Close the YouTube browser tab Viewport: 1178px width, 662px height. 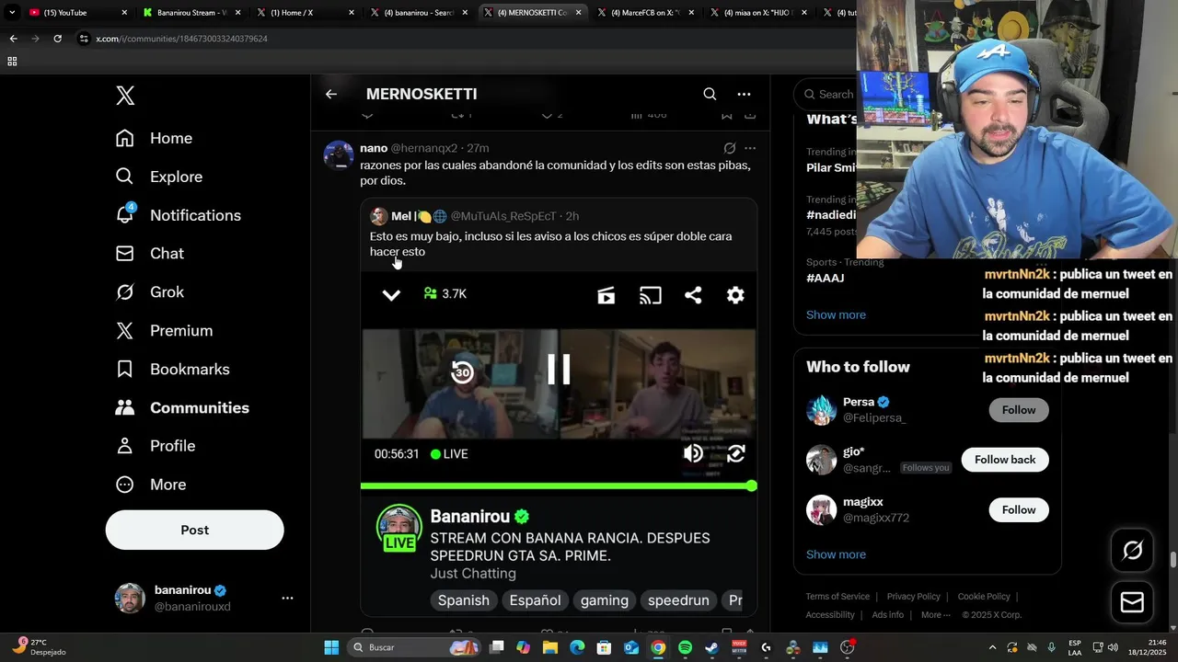pyautogui.click(x=124, y=13)
